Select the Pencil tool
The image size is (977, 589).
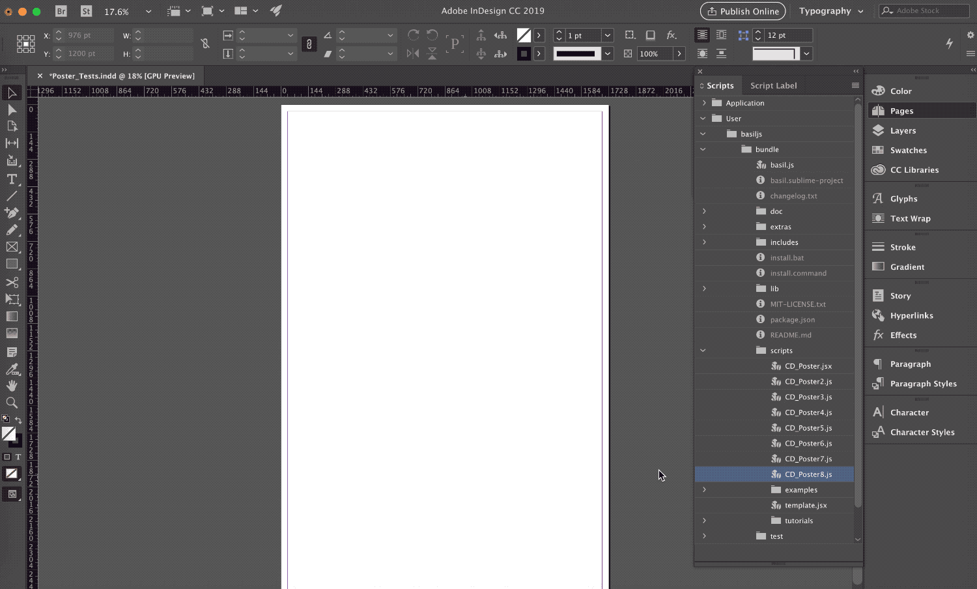12,229
